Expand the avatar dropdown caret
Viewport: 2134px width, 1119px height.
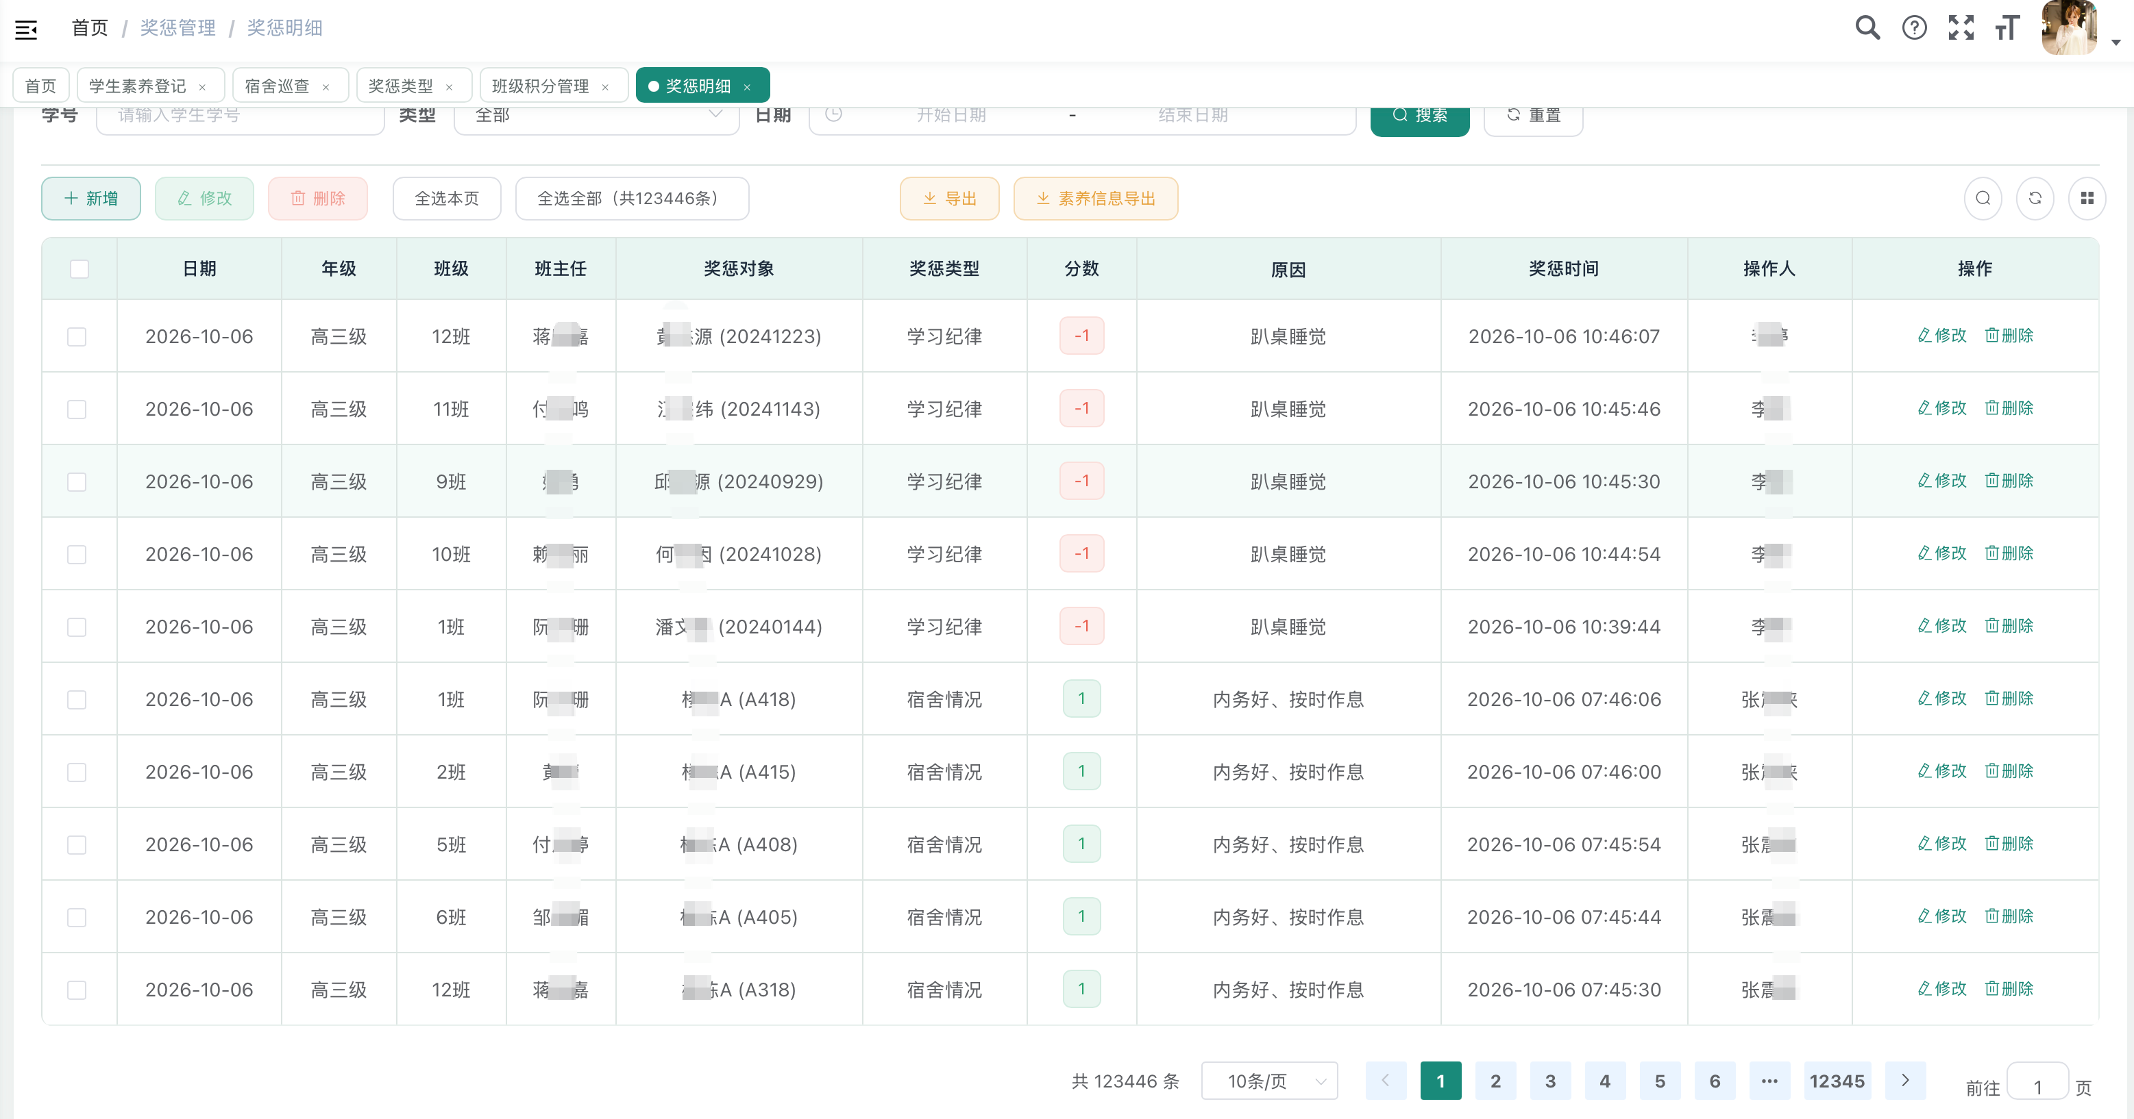[2115, 42]
